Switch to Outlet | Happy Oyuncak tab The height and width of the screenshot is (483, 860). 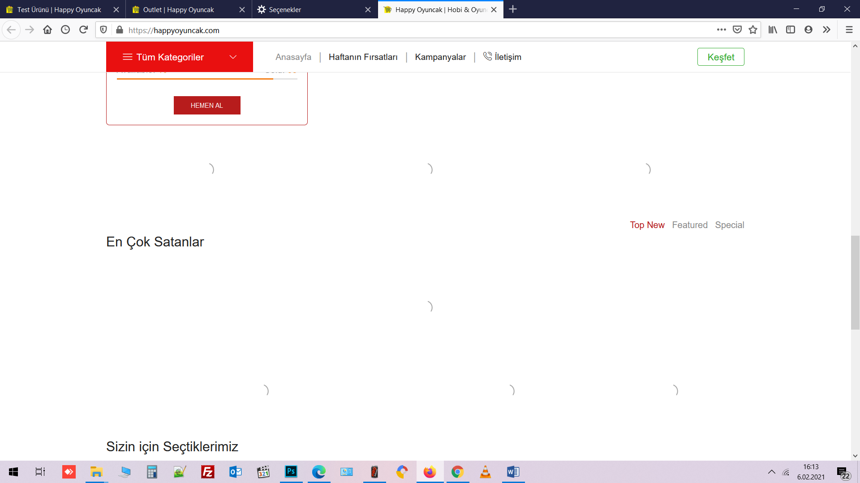(x=188, y=9)
